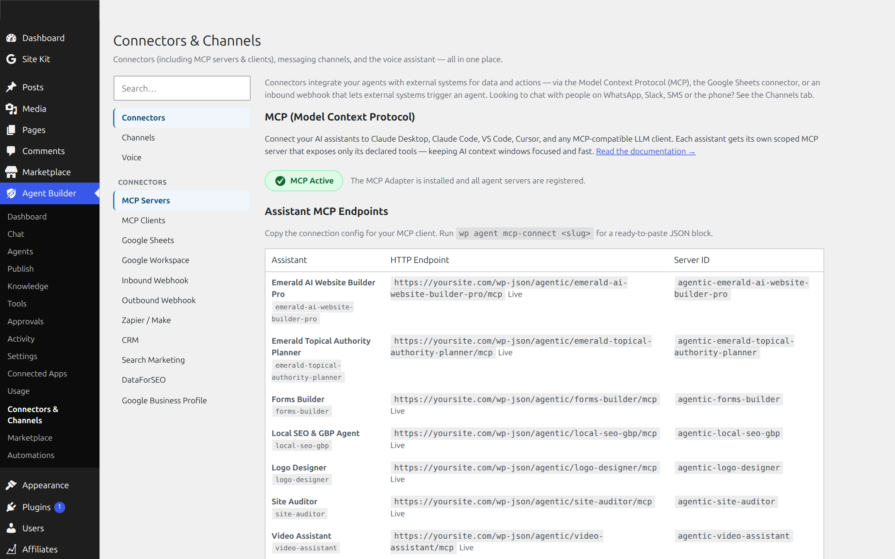Open the Google Business Profile connector
895x559 pixels.
pyautogui.click(x=181, y=401)
